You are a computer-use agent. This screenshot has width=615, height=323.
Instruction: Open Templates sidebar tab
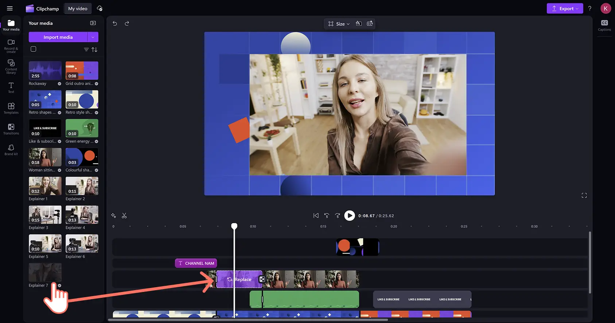pos(11,108)
